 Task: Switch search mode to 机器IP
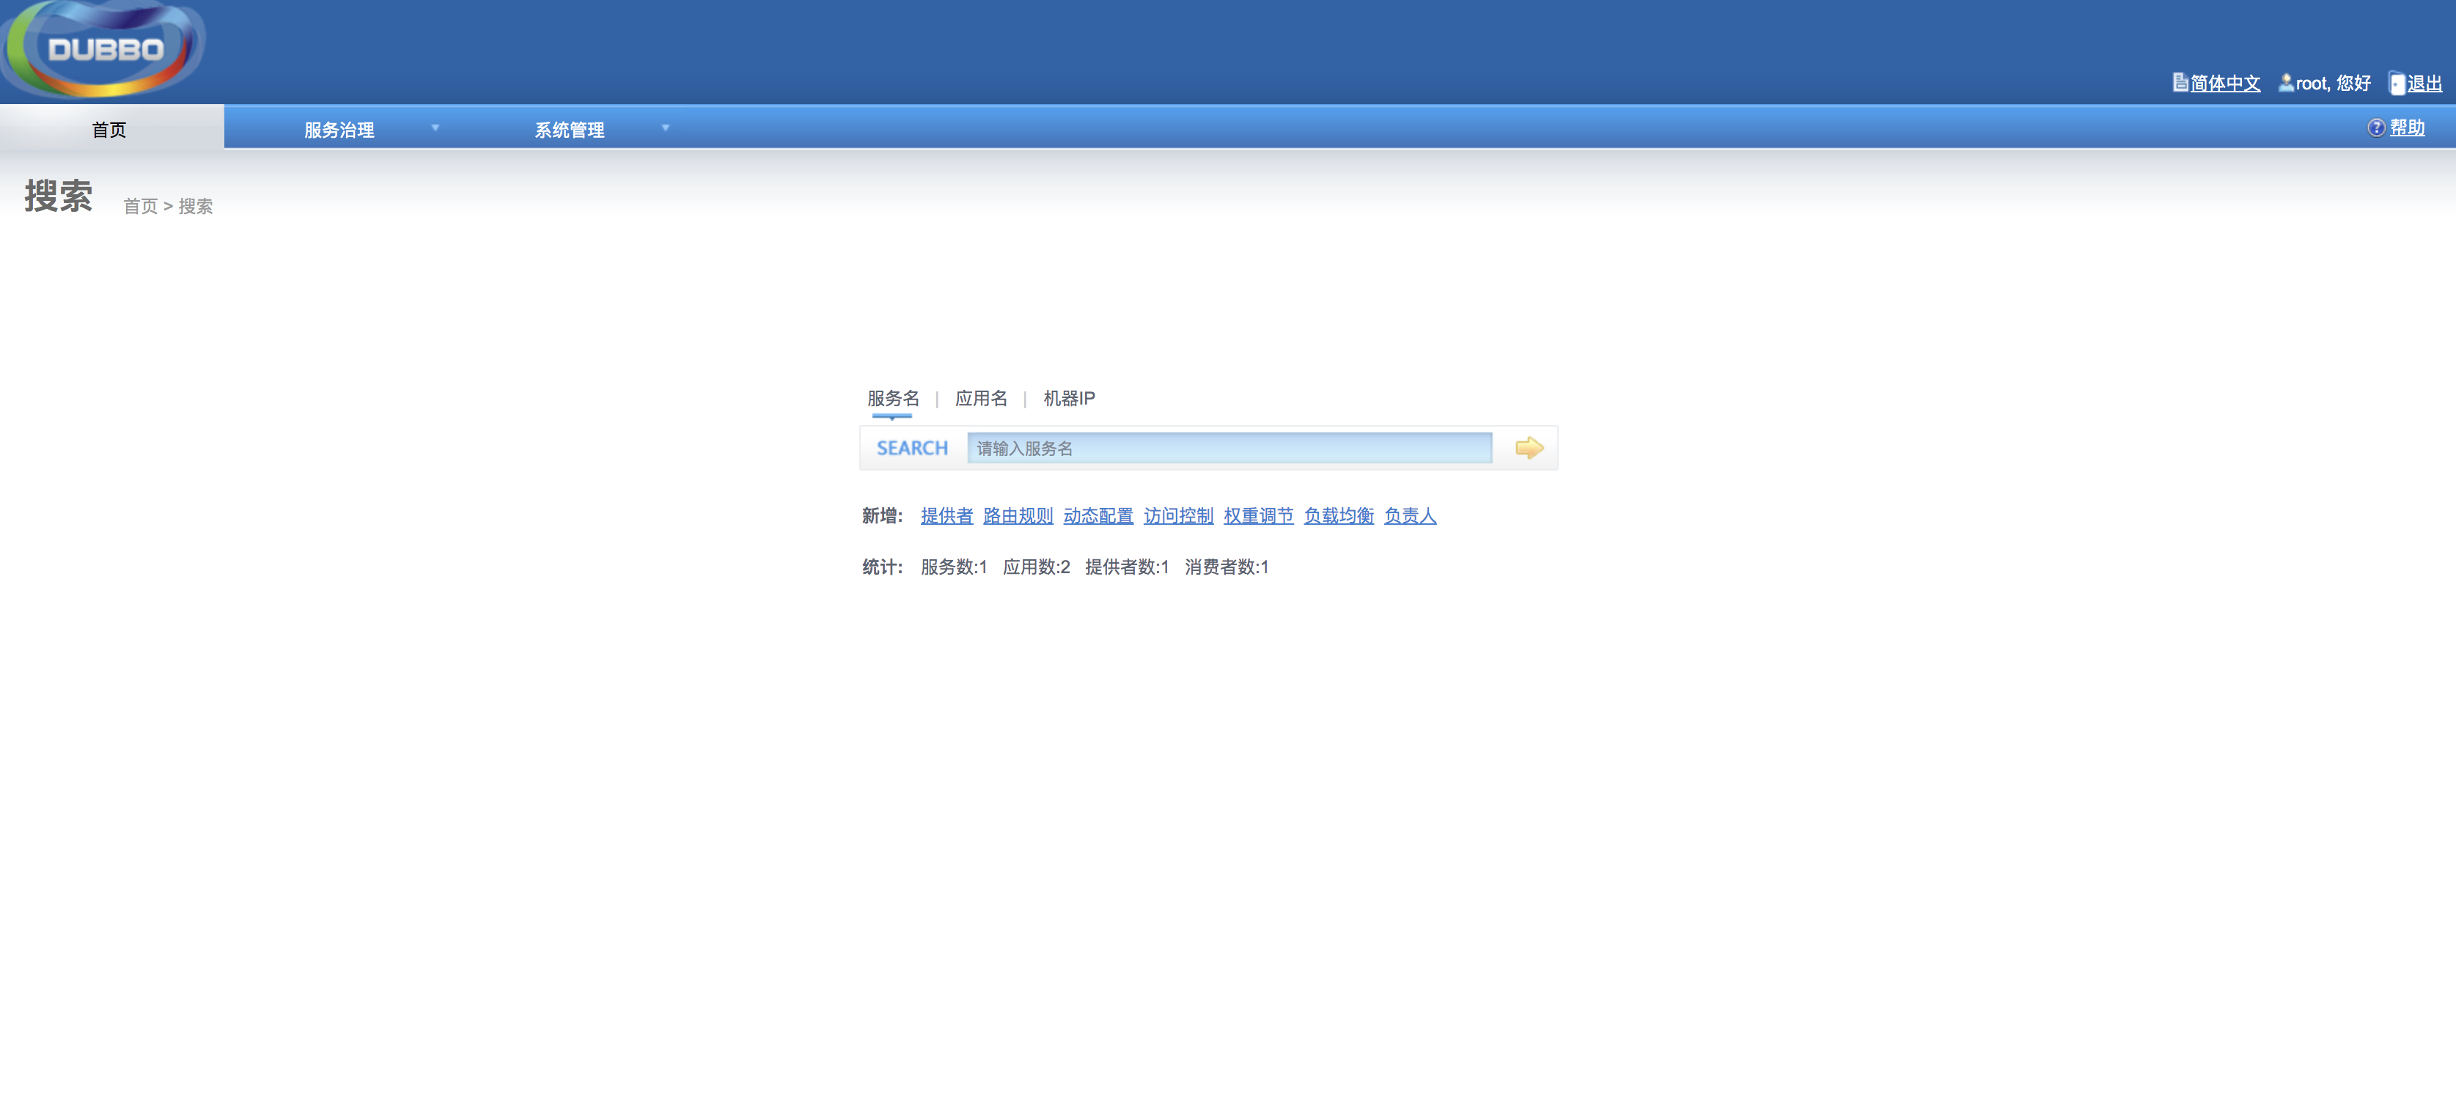(x=1069, y=399)
